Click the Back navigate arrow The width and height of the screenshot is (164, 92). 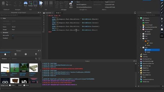tap(15, 4)
